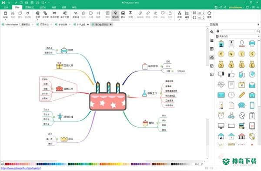
Task: Add a relationship line from the ribbon
Action: click(x=76, y=15)
